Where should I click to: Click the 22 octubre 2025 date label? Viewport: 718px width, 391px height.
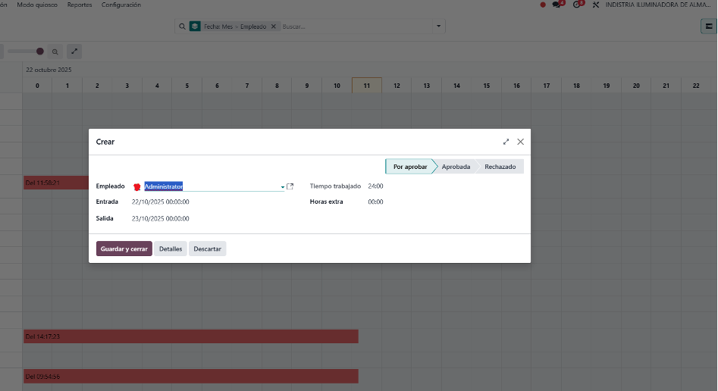coord(49,70)
